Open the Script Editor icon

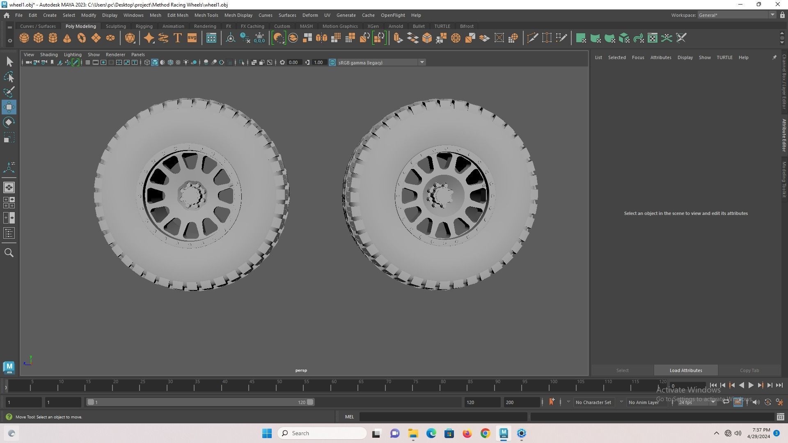[x=780, y=417]
